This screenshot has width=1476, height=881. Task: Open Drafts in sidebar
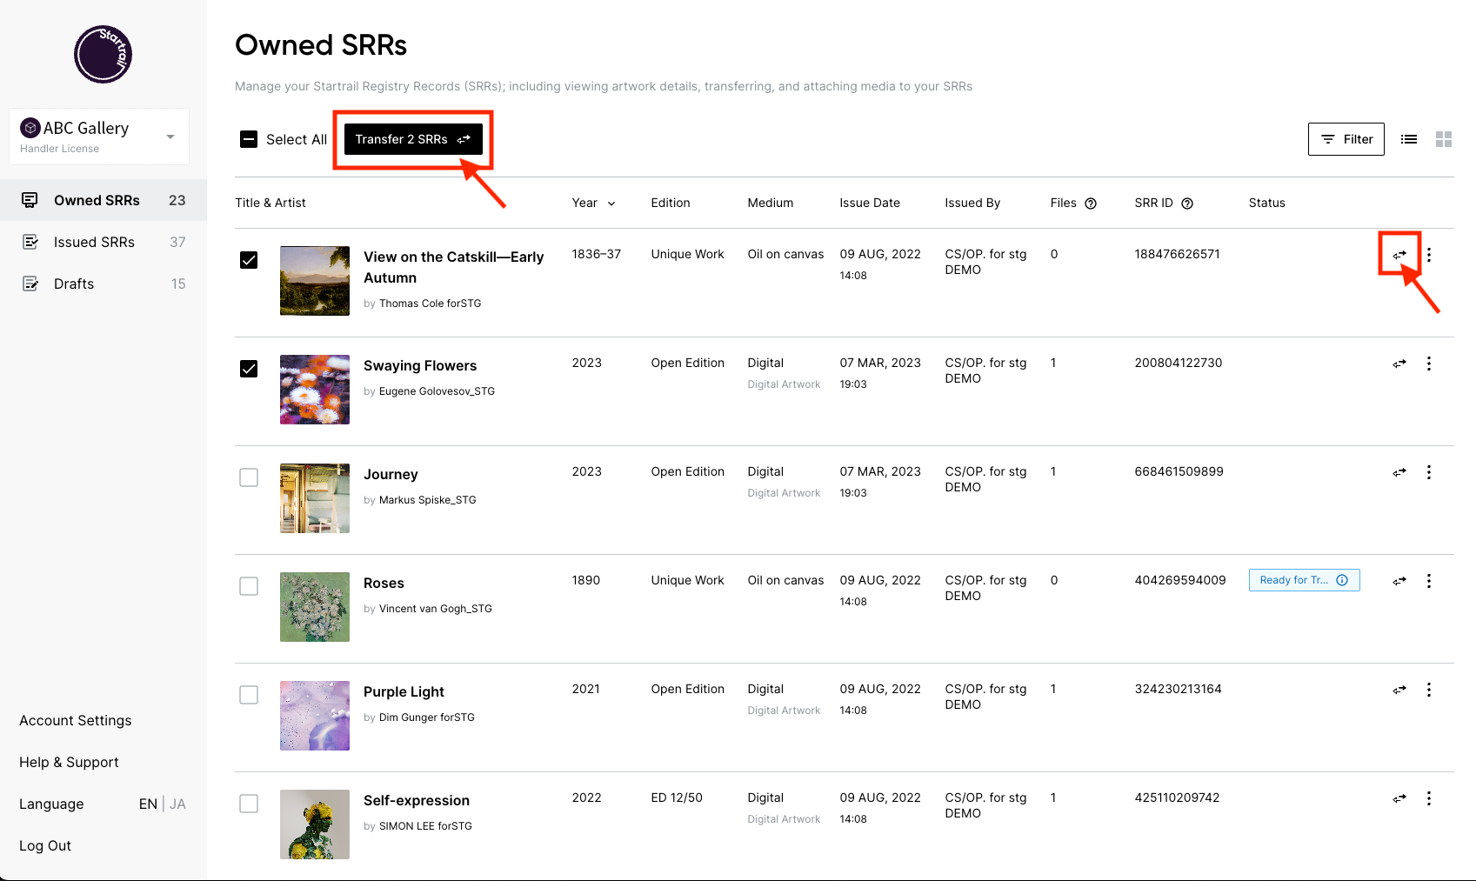coord(74,284)
